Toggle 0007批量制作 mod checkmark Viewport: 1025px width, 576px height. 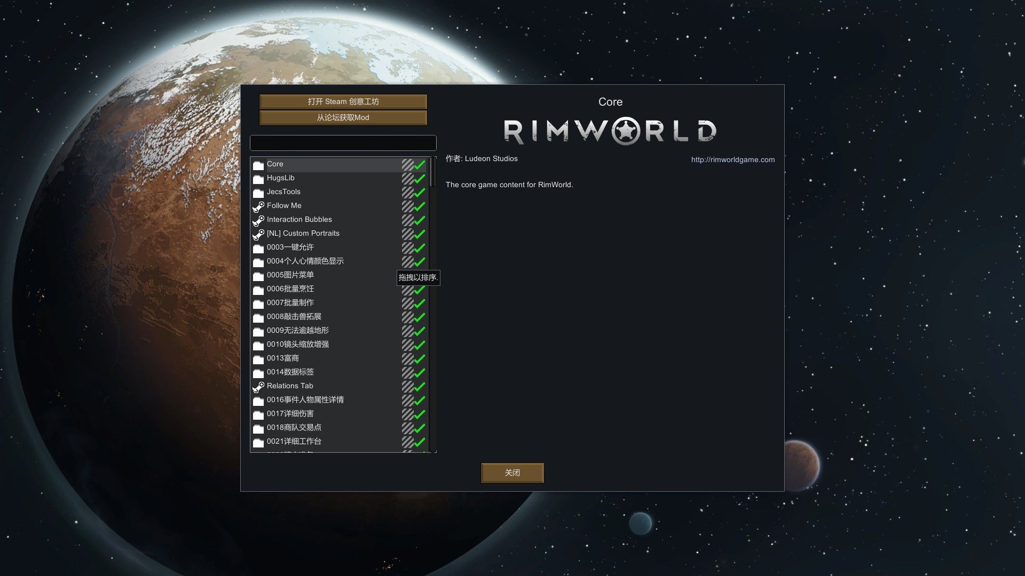point(420,303)
